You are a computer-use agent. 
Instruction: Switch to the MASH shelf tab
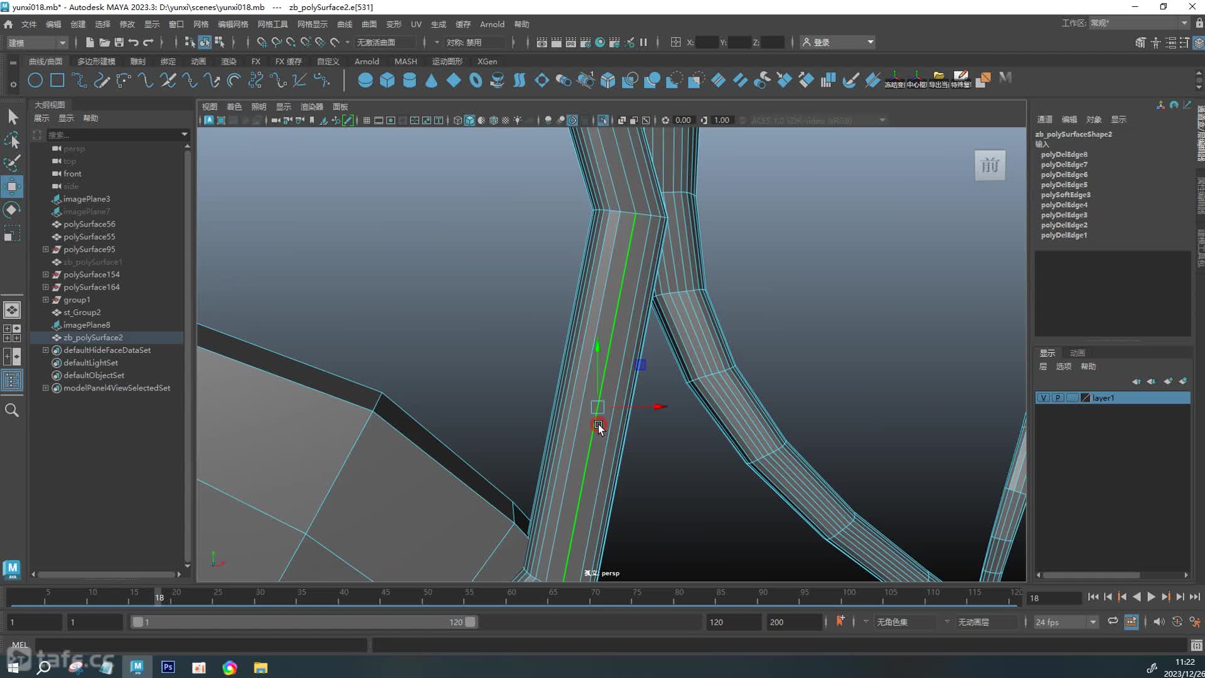point(405,62)
